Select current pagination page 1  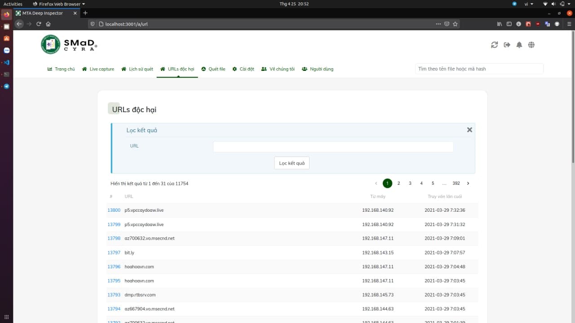[387, 183]
